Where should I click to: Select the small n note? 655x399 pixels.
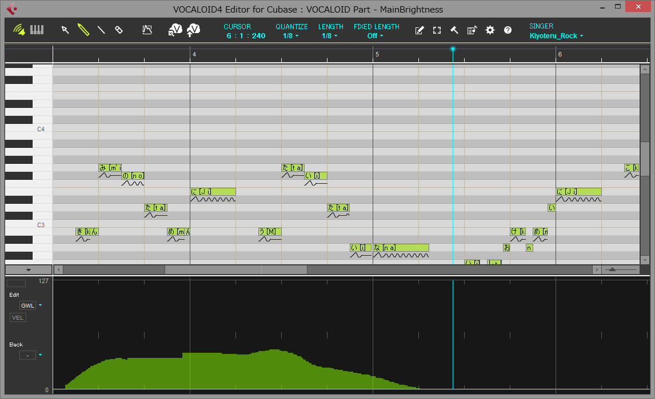pyautogui.click(x=529, y=248)
